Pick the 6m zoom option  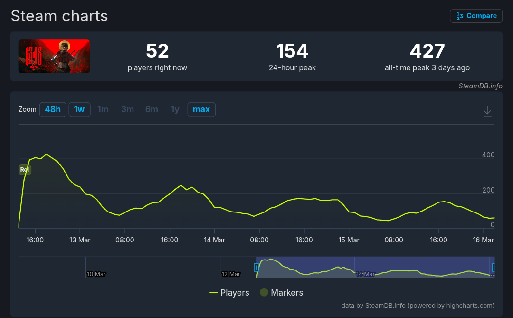(x=152, y=109)
